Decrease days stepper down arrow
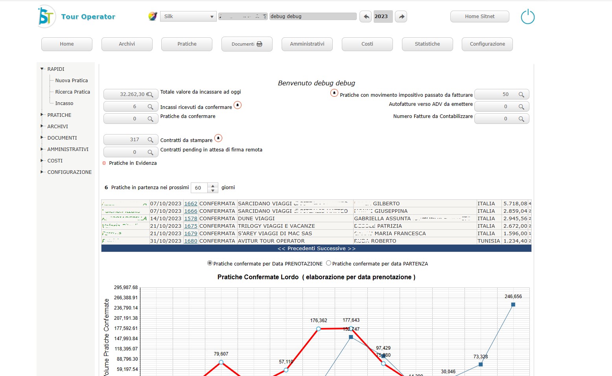Viewport: 612px width, 376px height. pyautogui.click(x=213, y=190)
